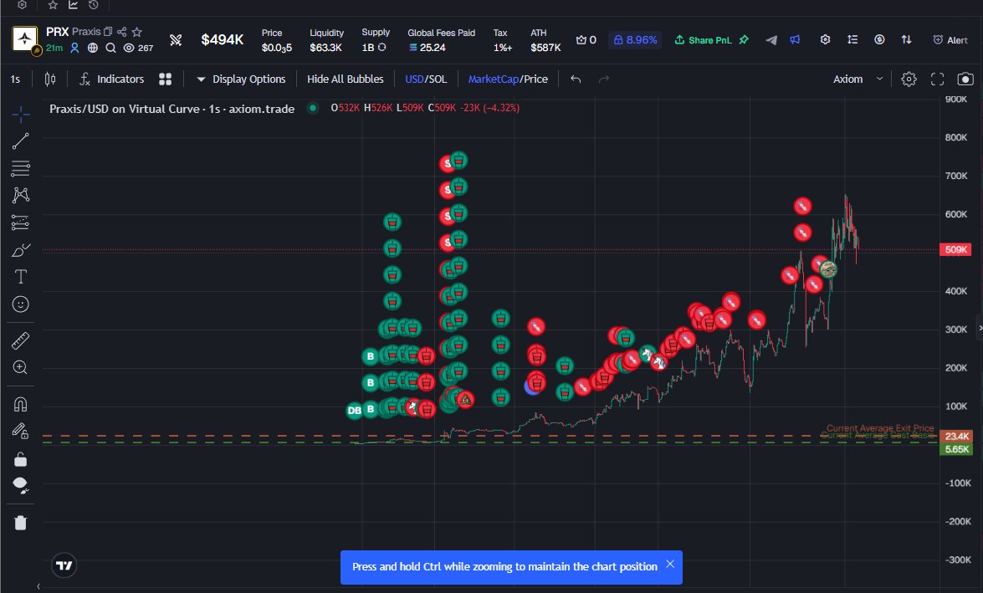Open chart settings gear
Viewport: 983px width, 593px height.
(909, 79)
